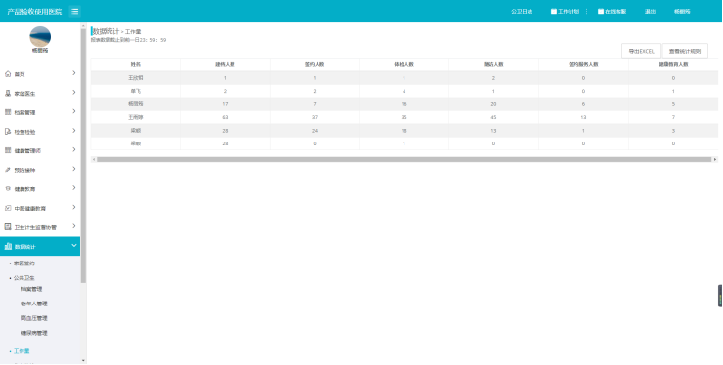
Task: Click the 建档人数 column header
Action: 225,64
